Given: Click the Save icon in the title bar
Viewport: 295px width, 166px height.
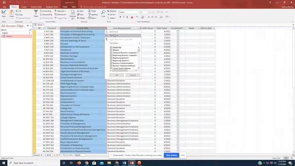Looking at the screenshot, I should click(x=4, y=2).
